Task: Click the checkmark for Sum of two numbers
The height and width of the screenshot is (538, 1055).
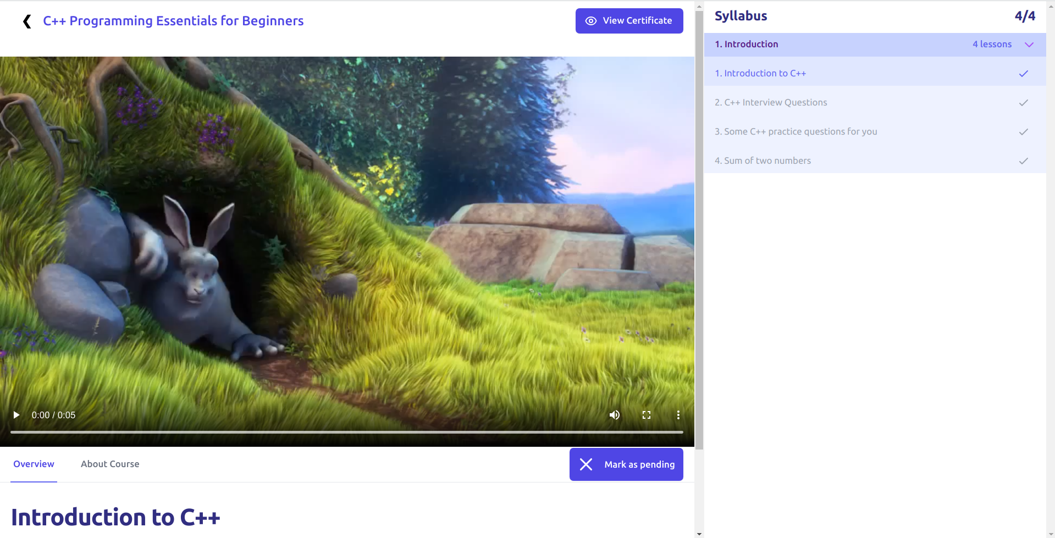Action: tap(1023, 161)
